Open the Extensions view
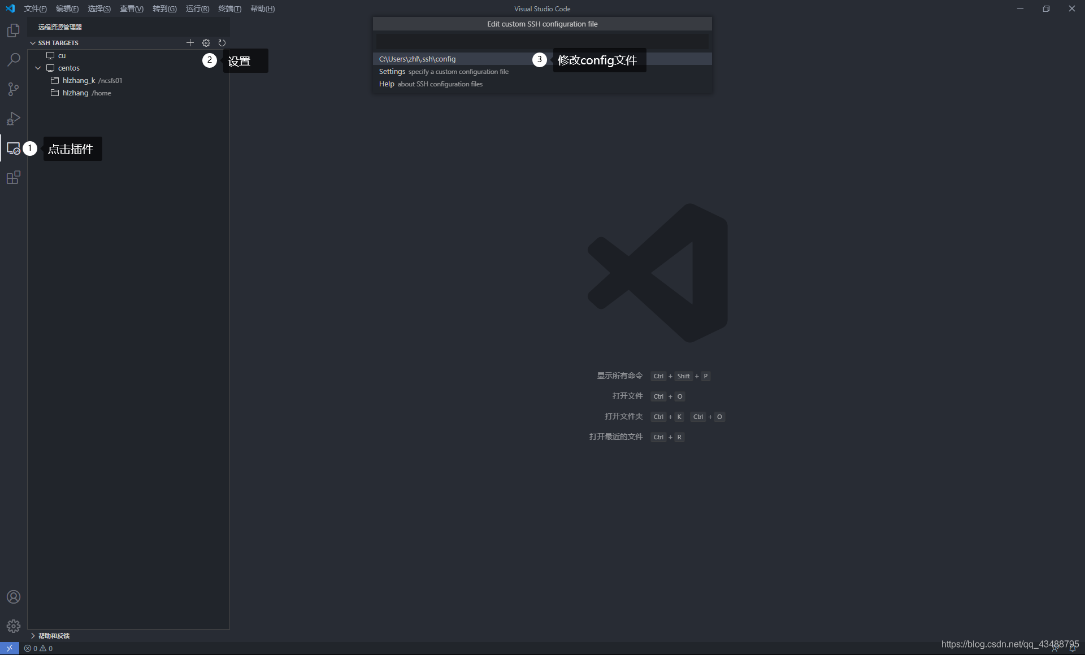Viewport: 1085px width, 655px height. tap(14, 178)
